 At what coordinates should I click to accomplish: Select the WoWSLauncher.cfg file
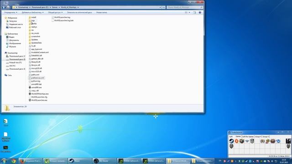point(38,97)
